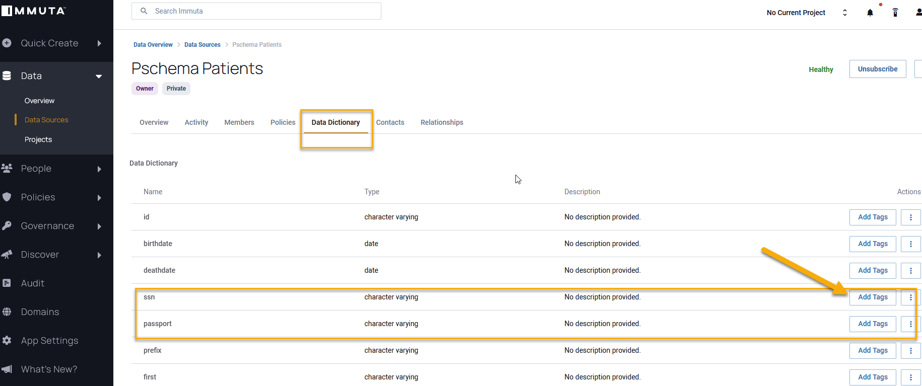
Task: Click the Search Immuta field
Action: (256, 11)
